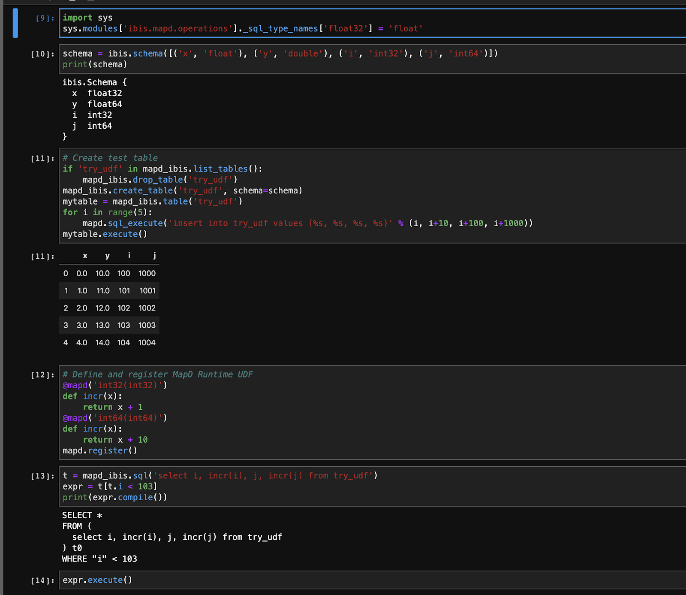Click the blue collapser bar beside cell 9
686x595 pixels.
[x=15, y=23]
